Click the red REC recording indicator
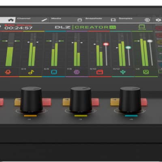The image size is (162, 162). click(x=18, y=25)
